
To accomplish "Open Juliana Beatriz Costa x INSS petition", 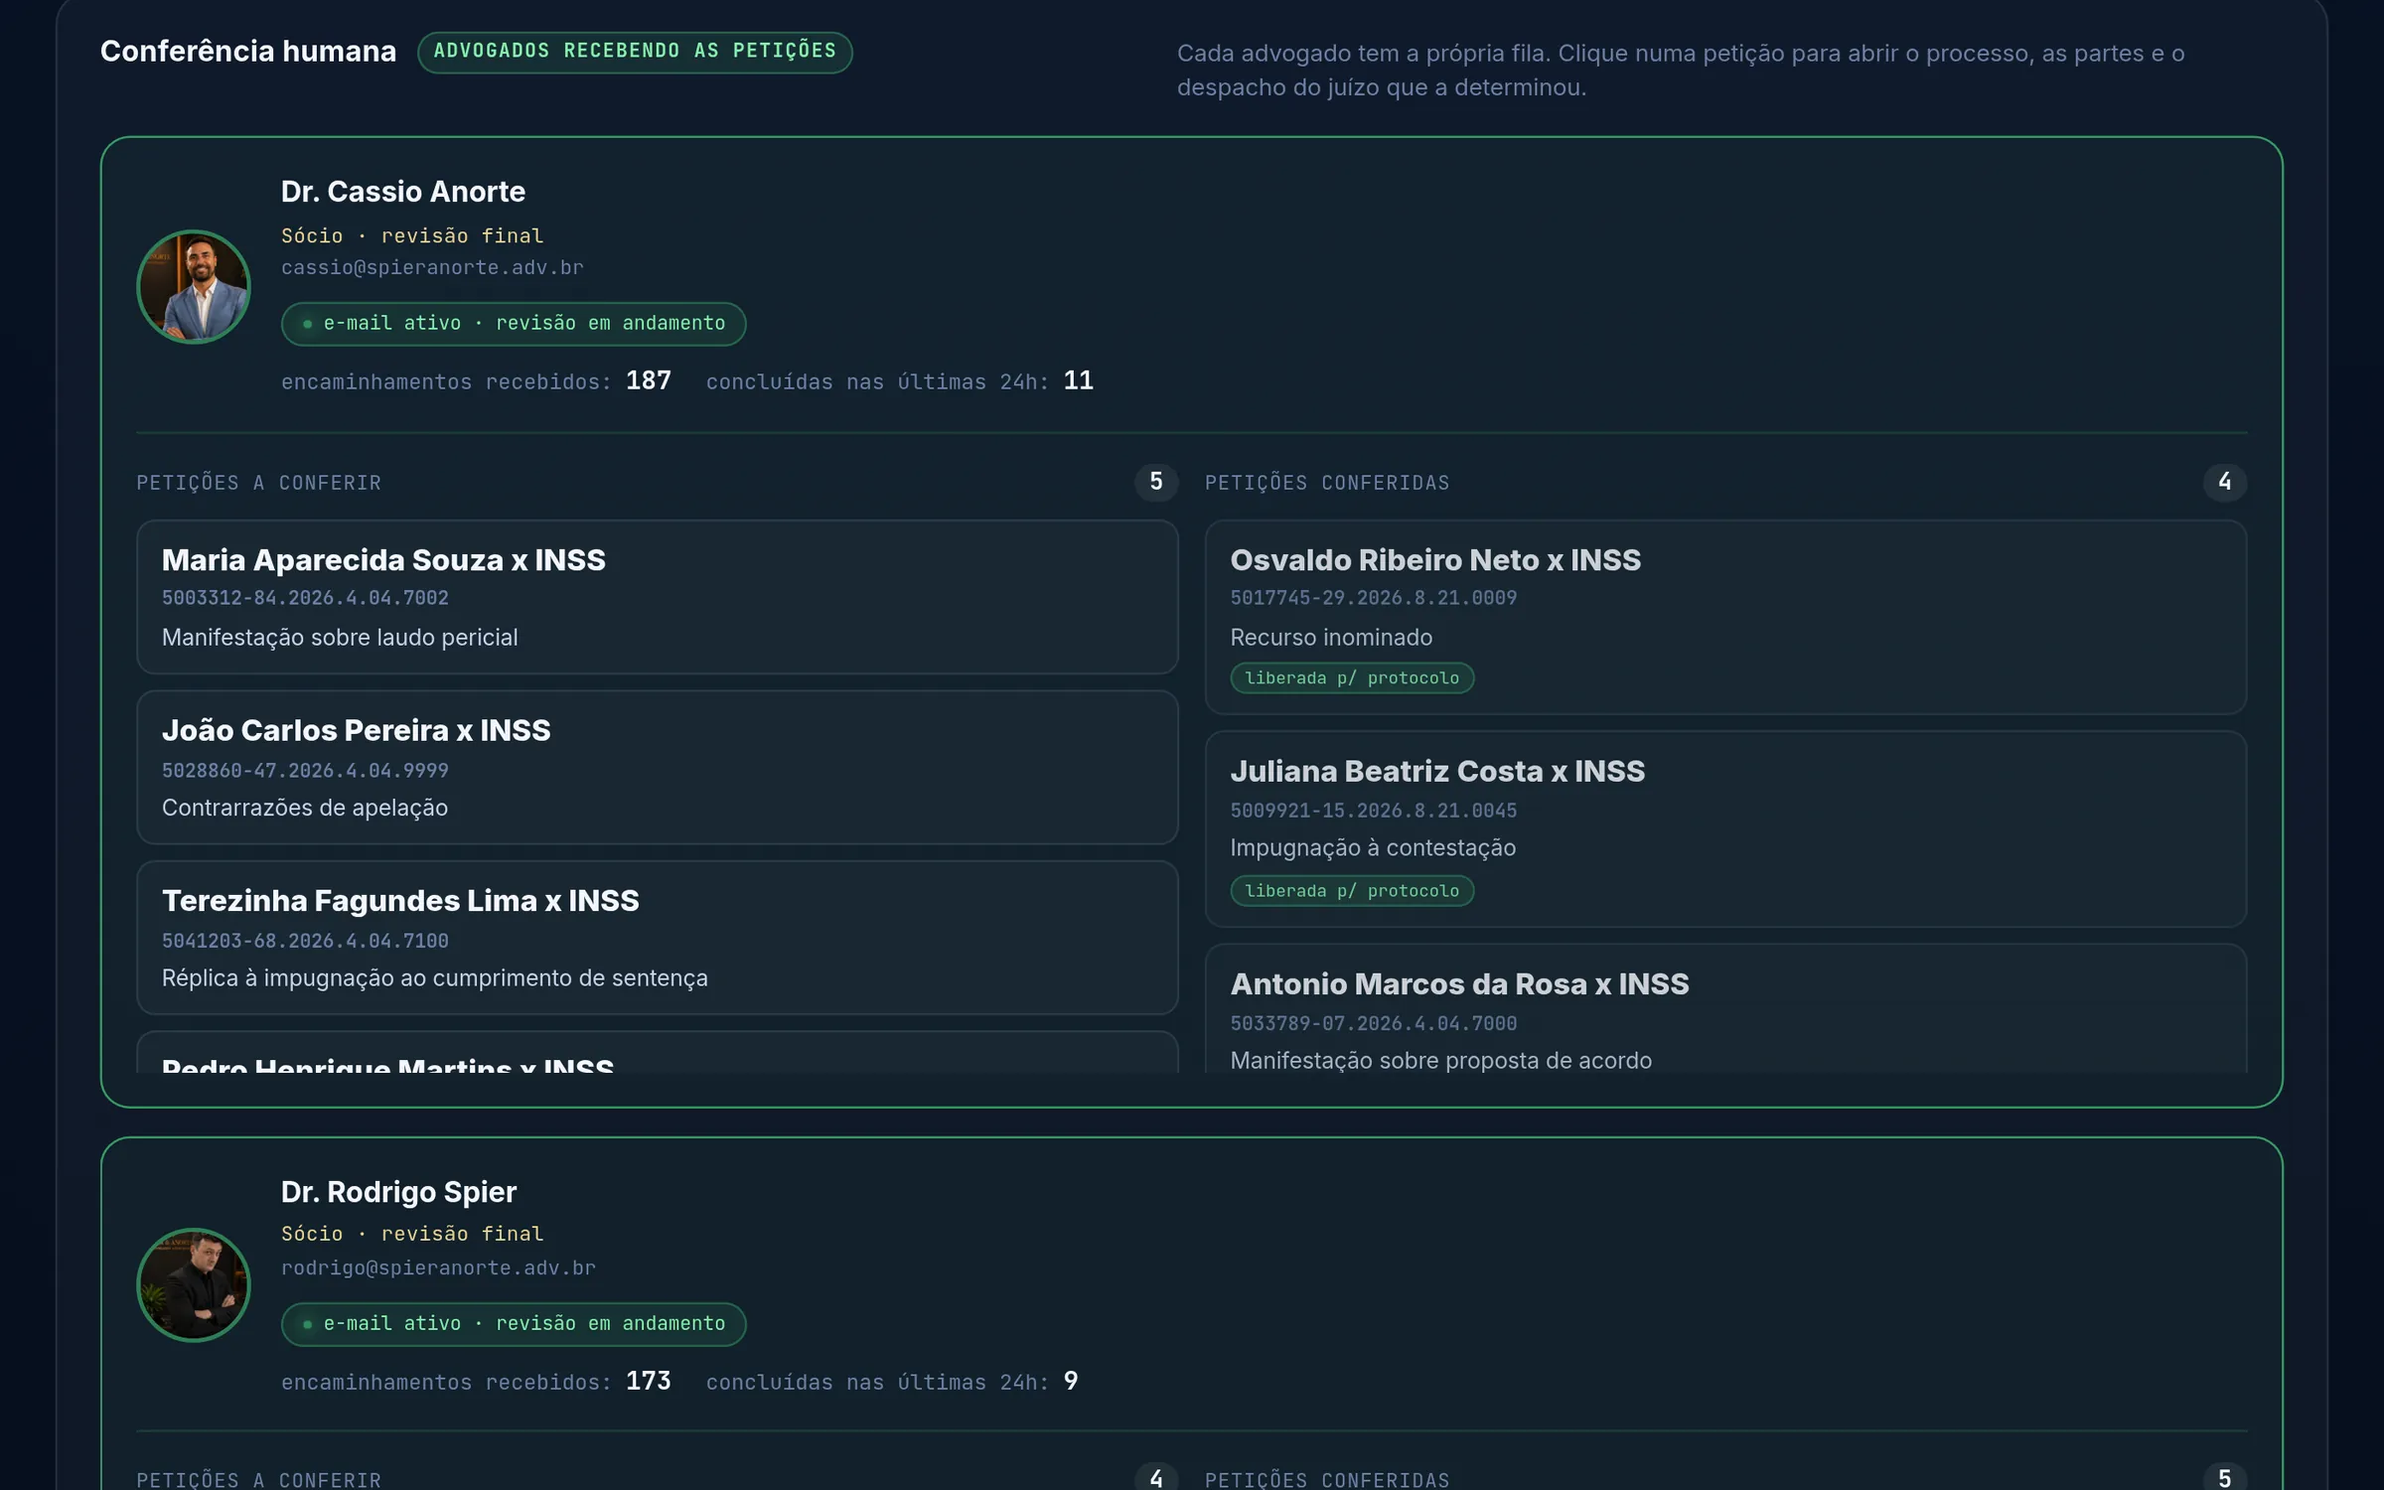I will pyautogui.click(x=1725, y=829).
